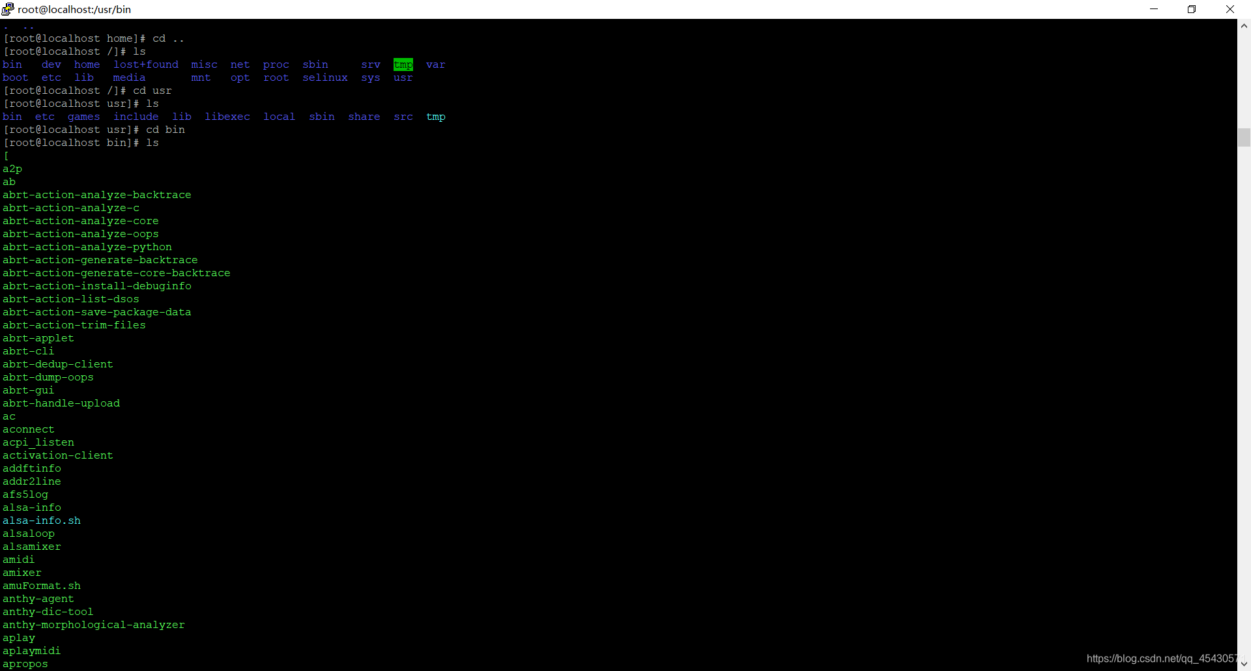Click anthy-morphological-analyzer entry
Viewport: 1251px width, 671px height.
click(94, 625)
